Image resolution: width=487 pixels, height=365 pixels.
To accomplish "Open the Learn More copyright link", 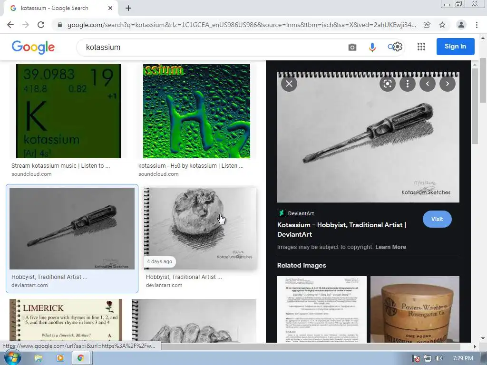I will [390, 247].
